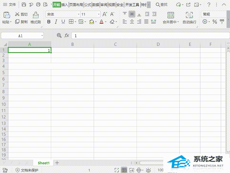Toggle Italic formatting
The width and height of the screenshot is (230, 173).
click(x=56, y=22)
